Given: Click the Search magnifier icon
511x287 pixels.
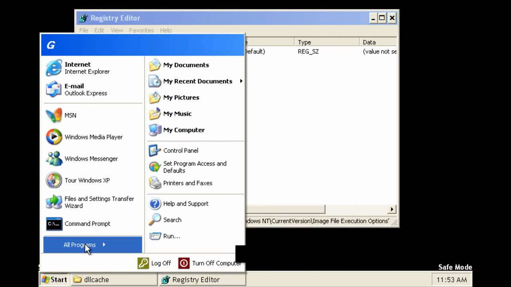Looking at the screenshot, I should pyautogui.click(x=155, y=220).
